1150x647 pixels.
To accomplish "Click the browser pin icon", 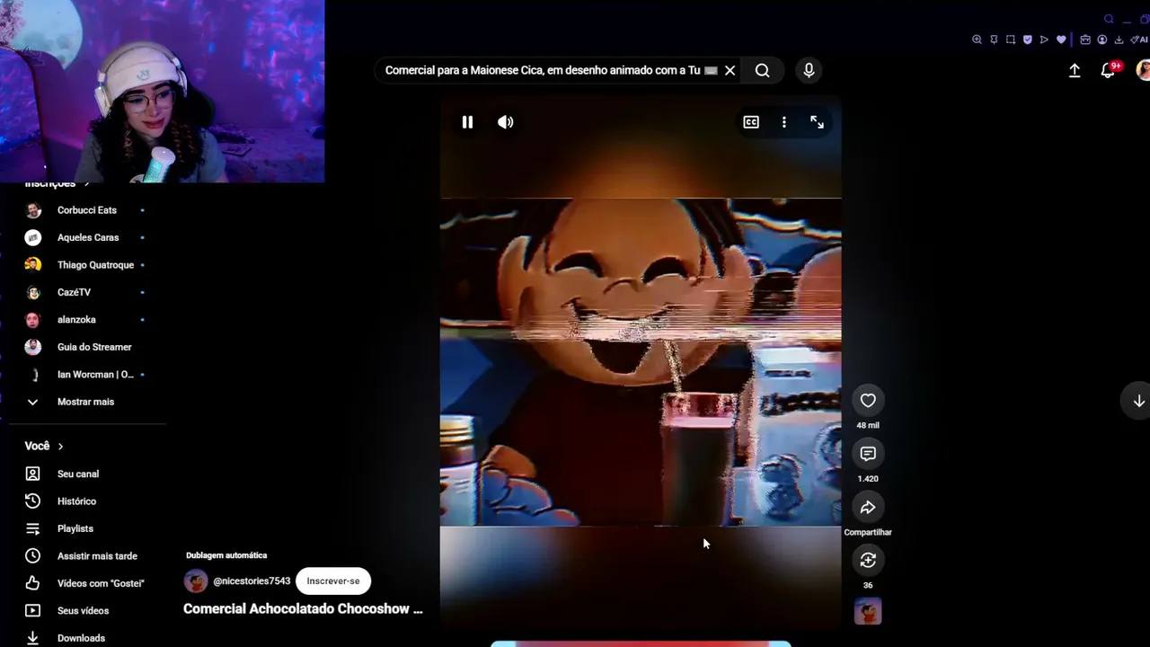I will (x=994, y=40).
